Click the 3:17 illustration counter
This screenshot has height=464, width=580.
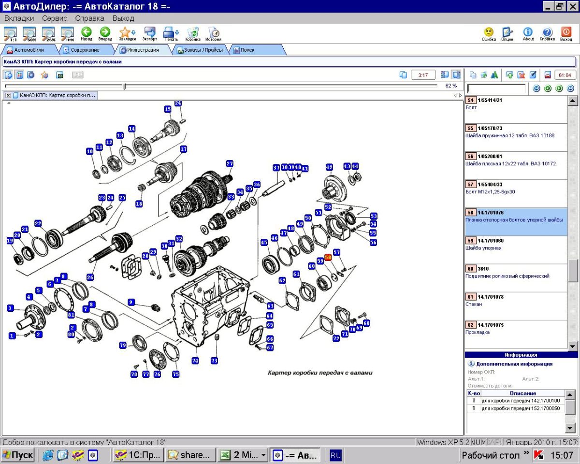[x=423, y=75]
